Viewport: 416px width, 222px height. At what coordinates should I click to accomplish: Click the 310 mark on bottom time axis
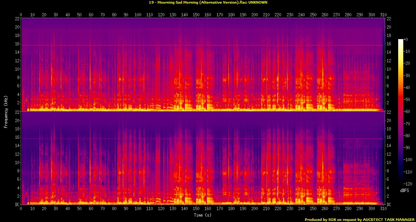(x=383, y=209)
